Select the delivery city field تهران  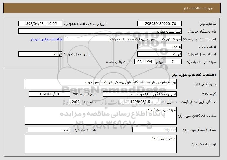[40, 54]
